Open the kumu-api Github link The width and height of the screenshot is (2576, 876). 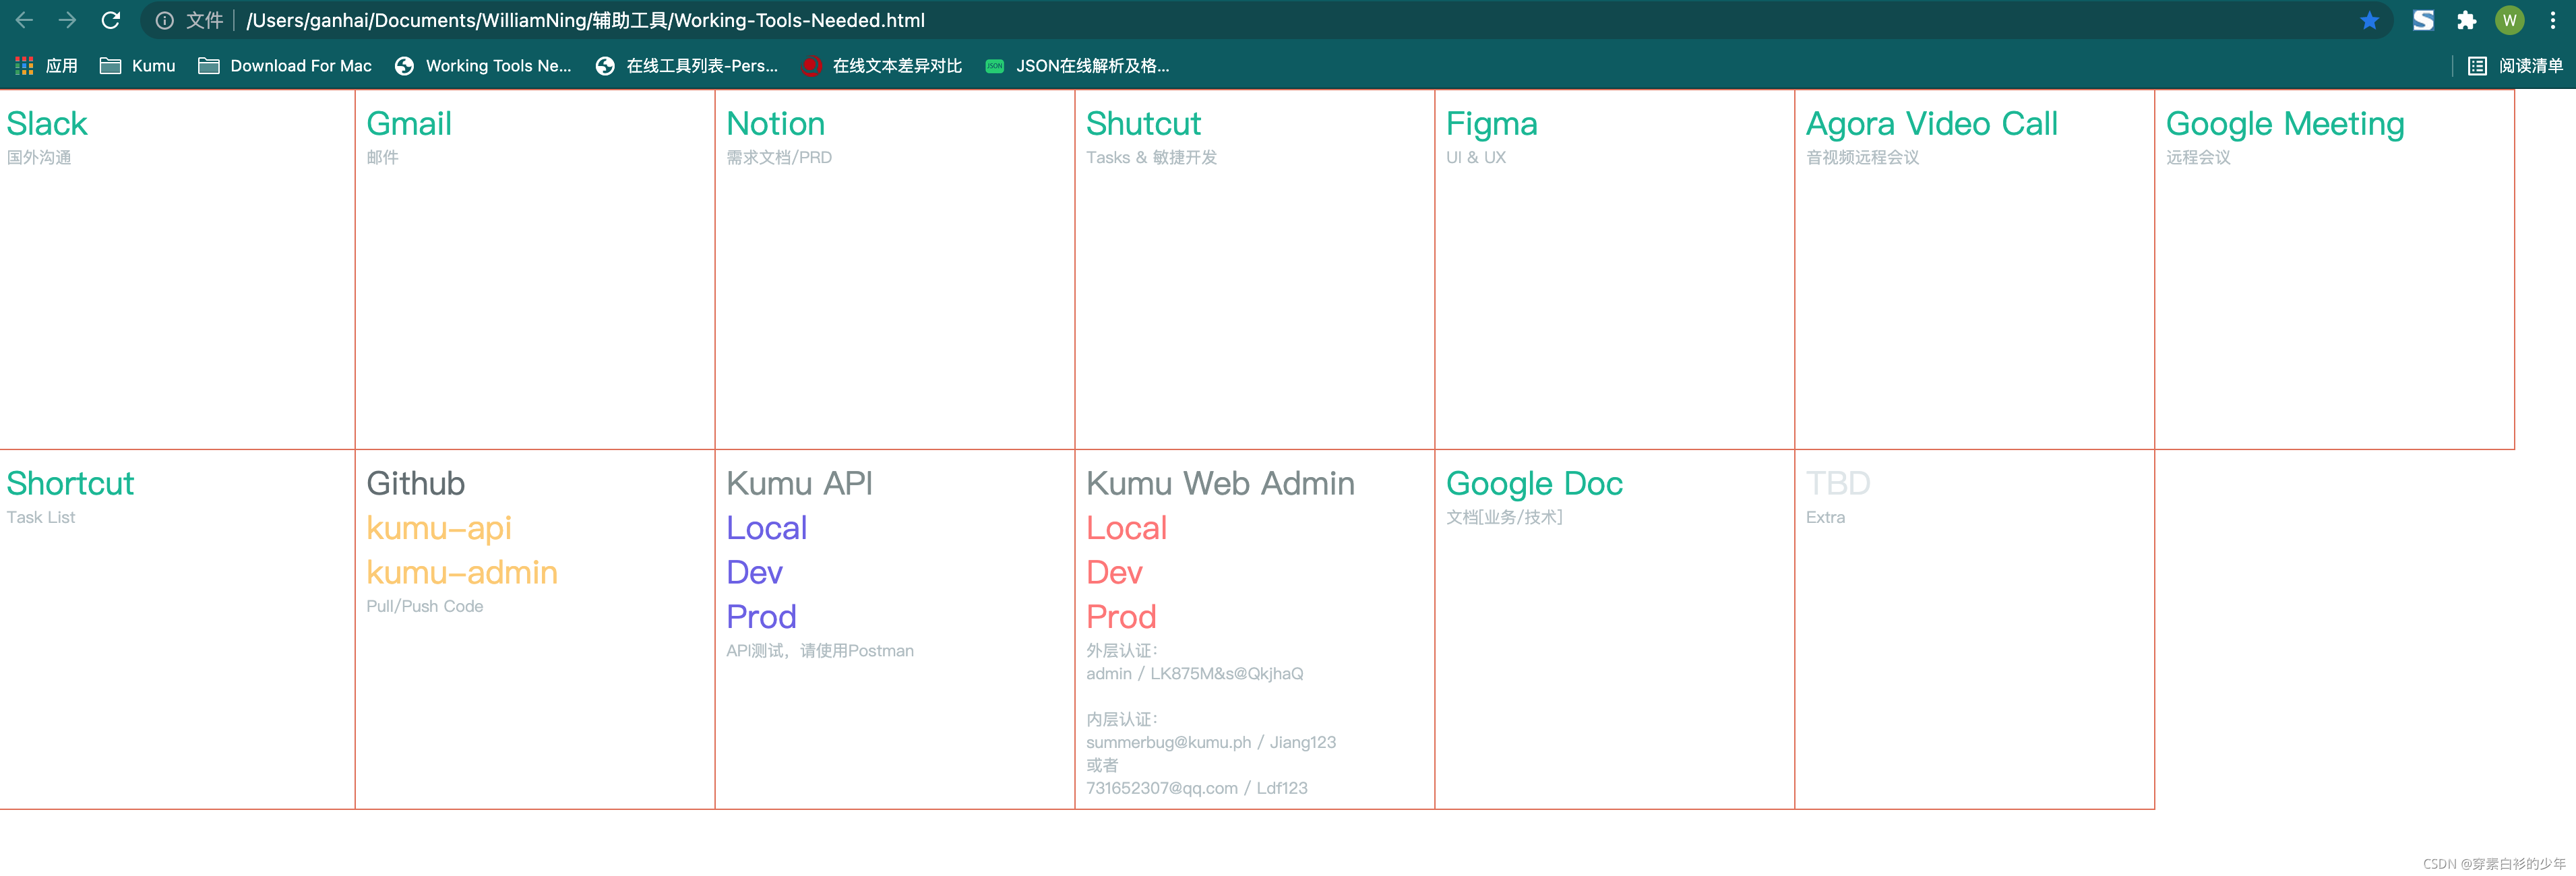[438, 528]
